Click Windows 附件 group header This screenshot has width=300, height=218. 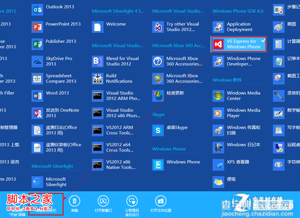coord(227,80)
